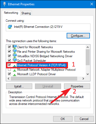Enable Microsoft Network Adapter Multiplexor Protocol checkbox

(9, 69)
